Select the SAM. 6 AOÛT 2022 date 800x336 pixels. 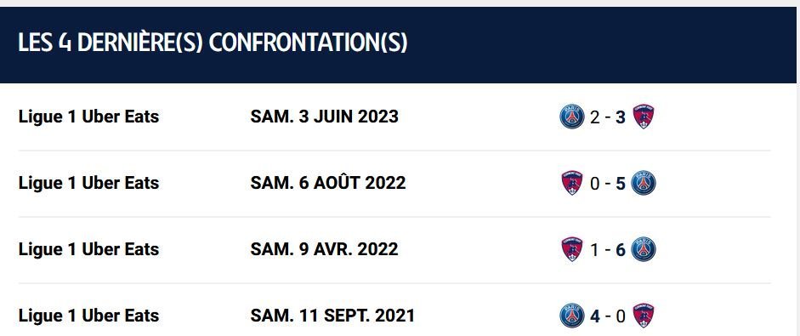point(328,182)
